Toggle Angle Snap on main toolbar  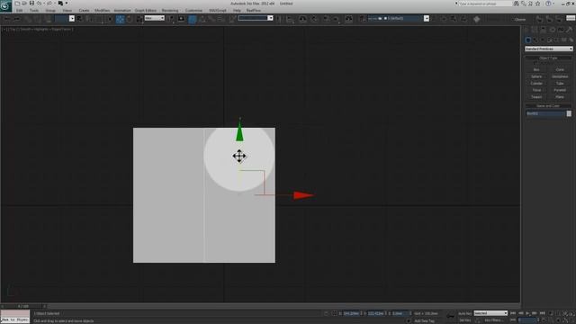(x=202, y=19)
